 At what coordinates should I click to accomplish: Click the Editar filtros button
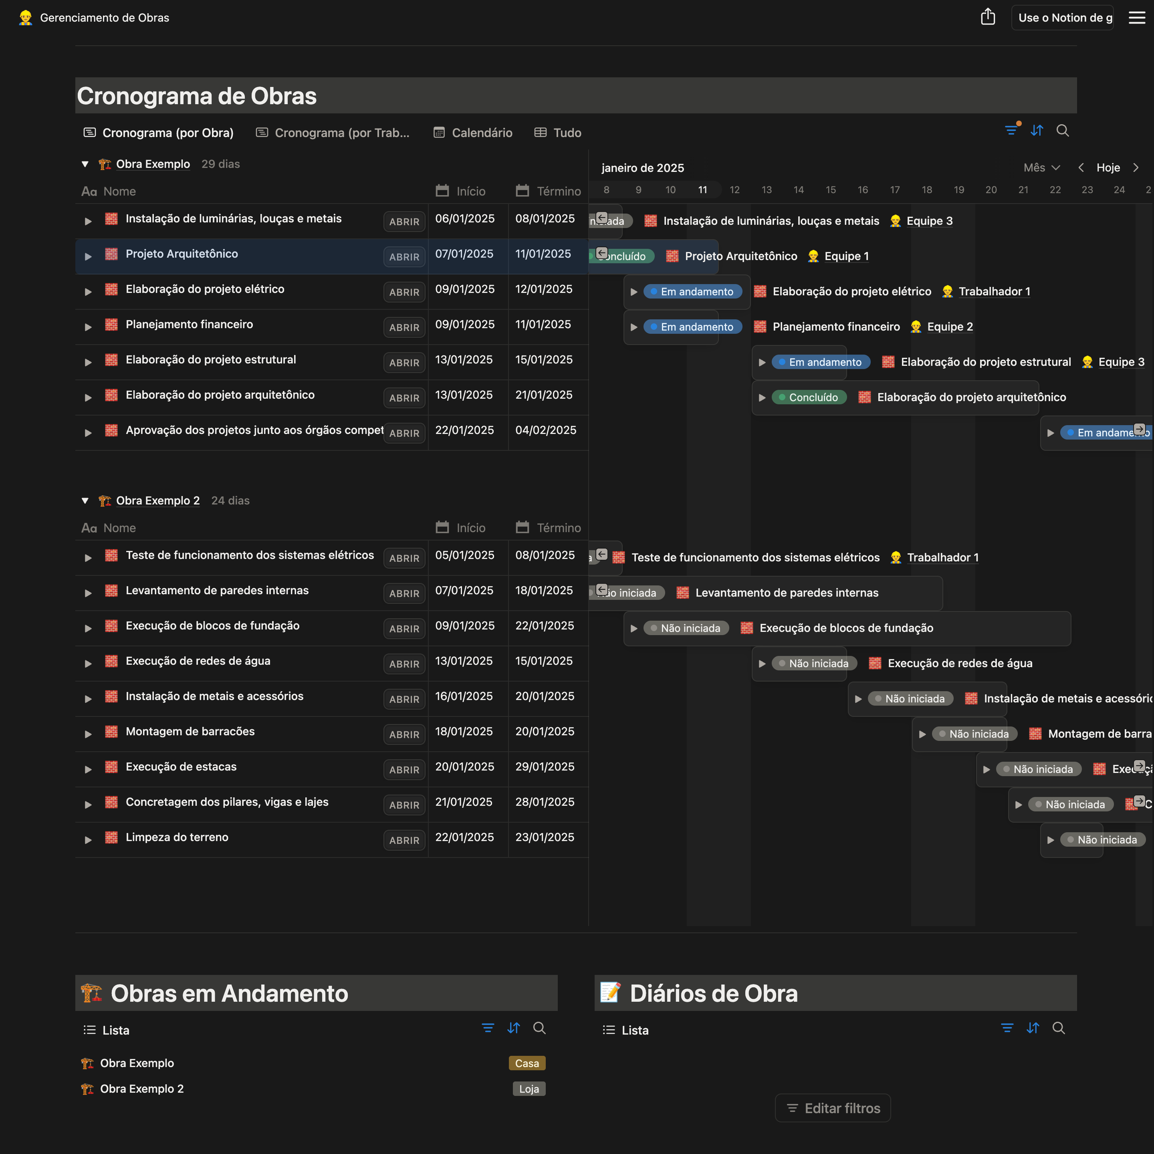point(833,1108)
